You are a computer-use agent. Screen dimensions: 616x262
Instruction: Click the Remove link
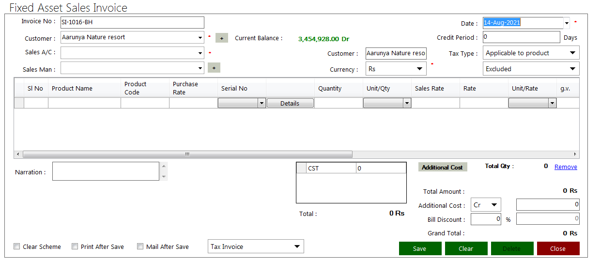[566, 167]
